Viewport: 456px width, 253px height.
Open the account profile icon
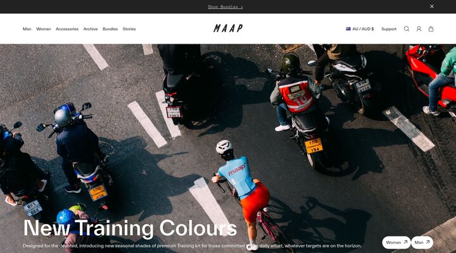[x=419, y=28]
